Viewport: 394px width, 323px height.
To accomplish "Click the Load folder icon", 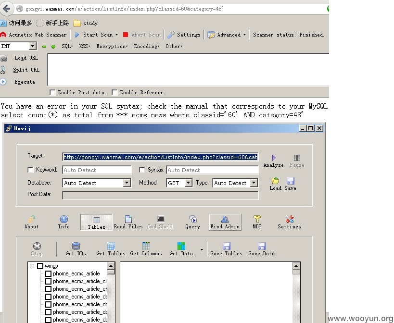I will point(275,181).
